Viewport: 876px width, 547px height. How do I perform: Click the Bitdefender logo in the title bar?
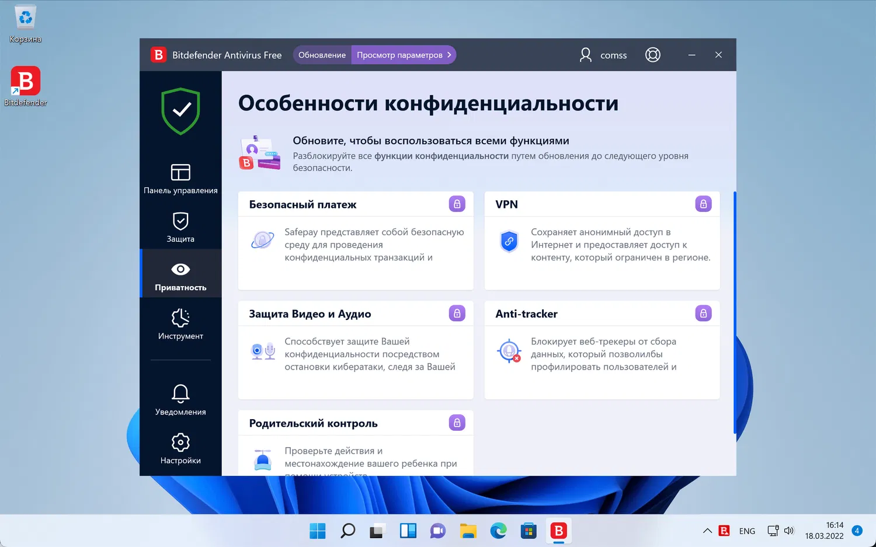point(158,55)
